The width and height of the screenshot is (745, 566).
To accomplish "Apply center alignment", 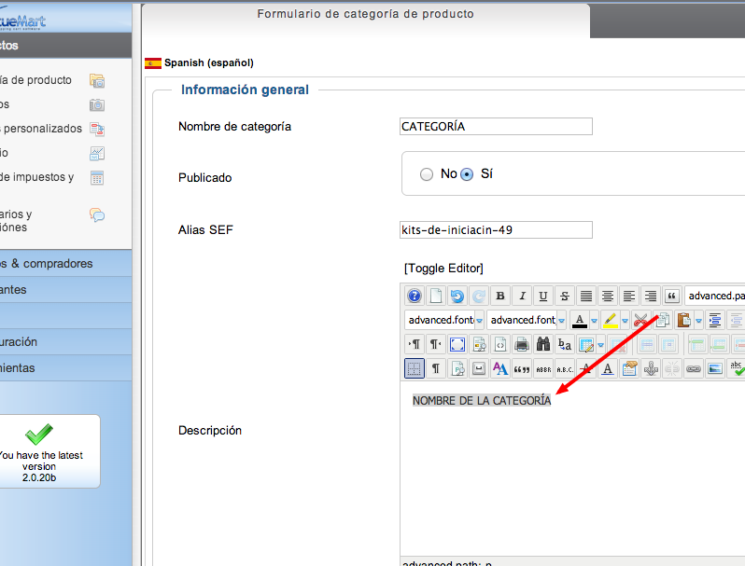I will tap(608, 296).
